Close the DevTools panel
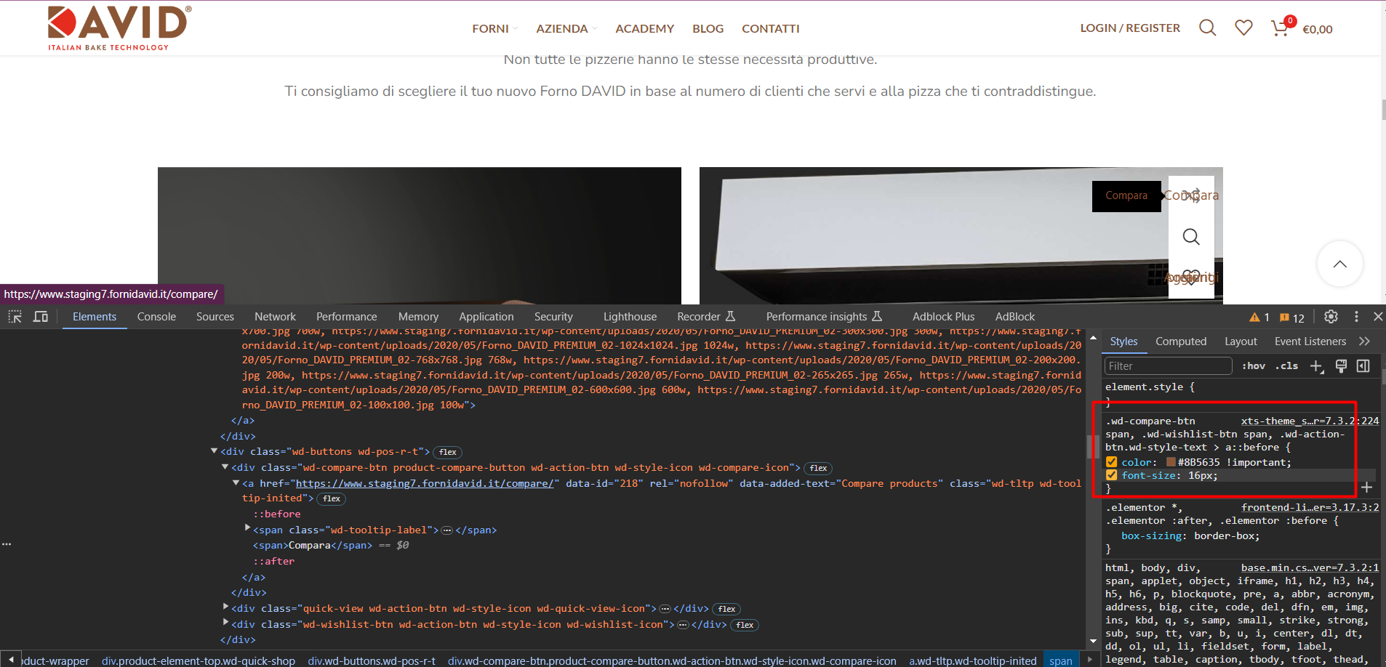 pyautogui.click(x=1377, y=317)
